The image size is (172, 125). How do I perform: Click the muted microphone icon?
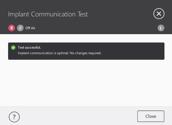click(20, 28)
